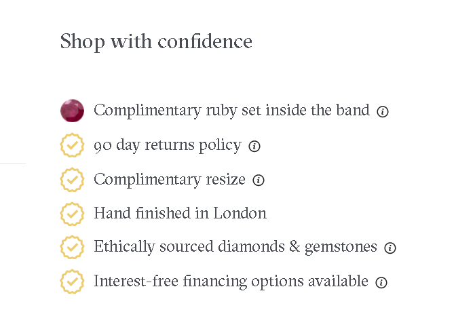Click check badge next to Hand finished
The width and height of the screenshot is (475, 327).
pyautogui.click(x=72, y=214)
